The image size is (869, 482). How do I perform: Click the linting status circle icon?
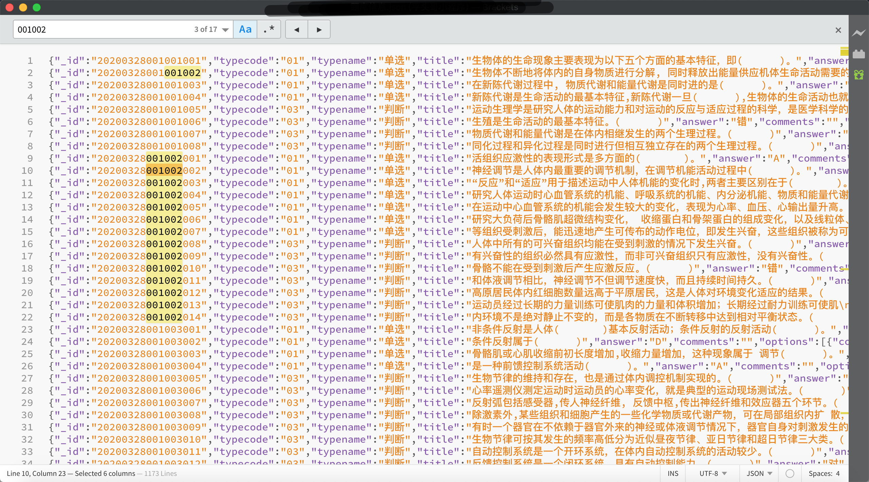pyautogui.click(x=790, y=474)
